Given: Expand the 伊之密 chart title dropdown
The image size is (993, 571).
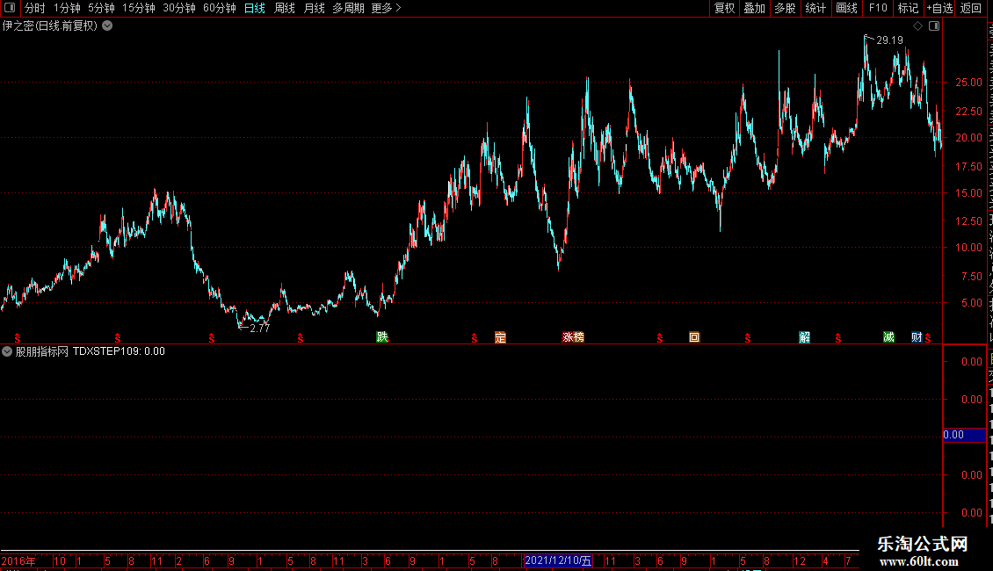Looking at the screenshot, I should [x=108, y=26].
